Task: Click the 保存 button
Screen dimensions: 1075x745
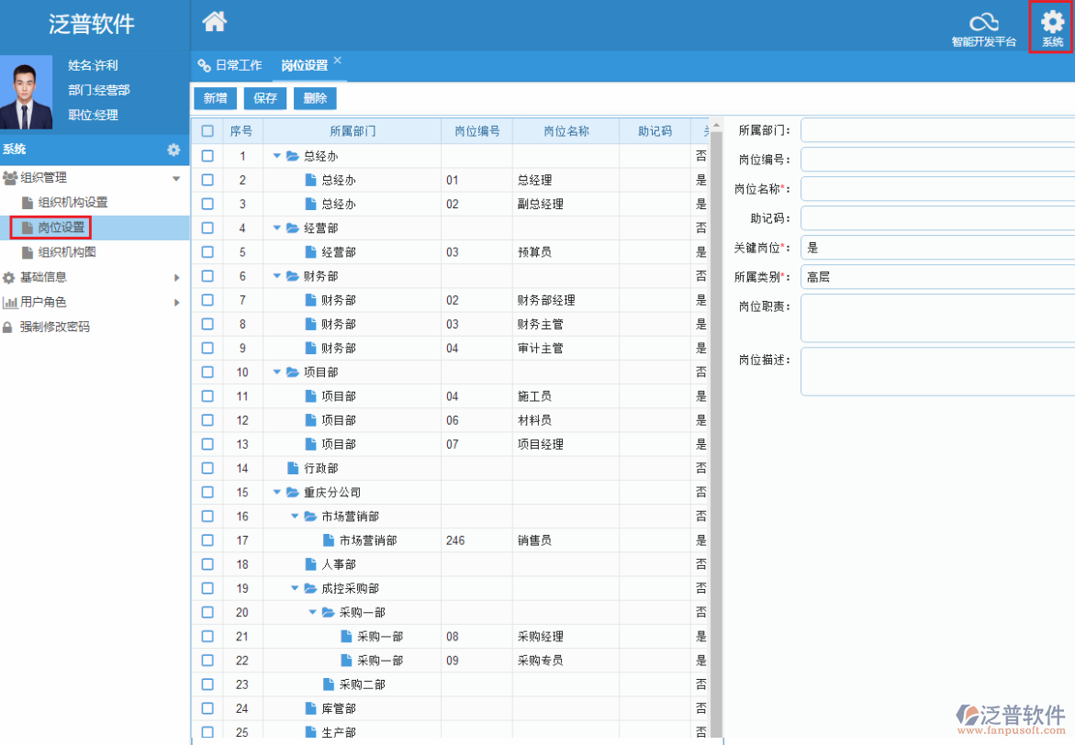Action: pos(264,97)
